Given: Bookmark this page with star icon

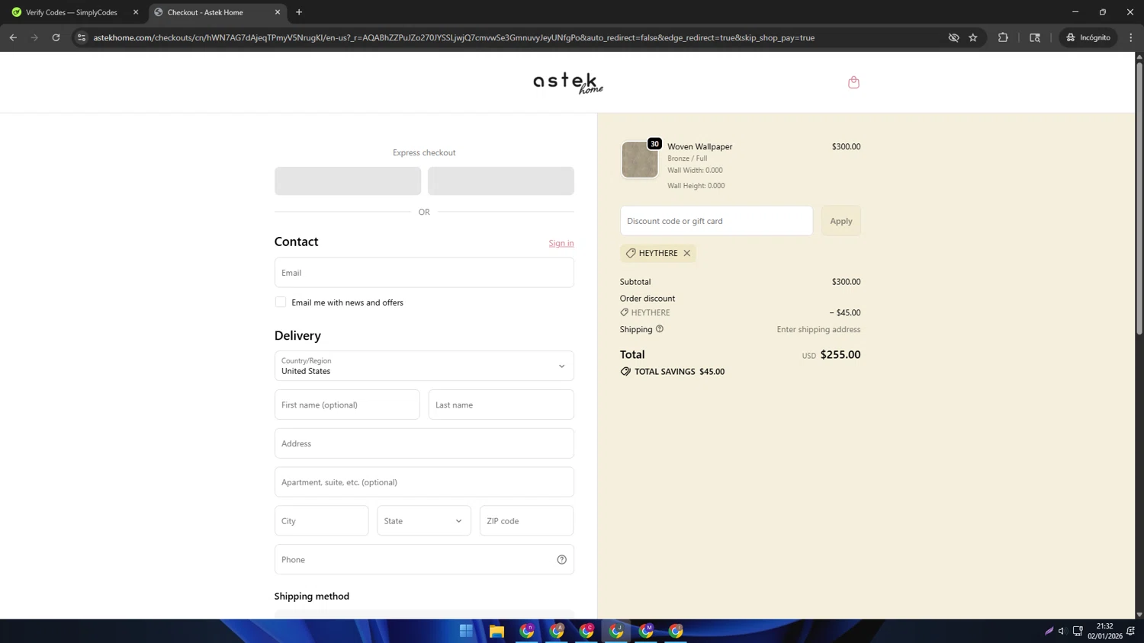Looking at the screenshot, I should [973, 37].
